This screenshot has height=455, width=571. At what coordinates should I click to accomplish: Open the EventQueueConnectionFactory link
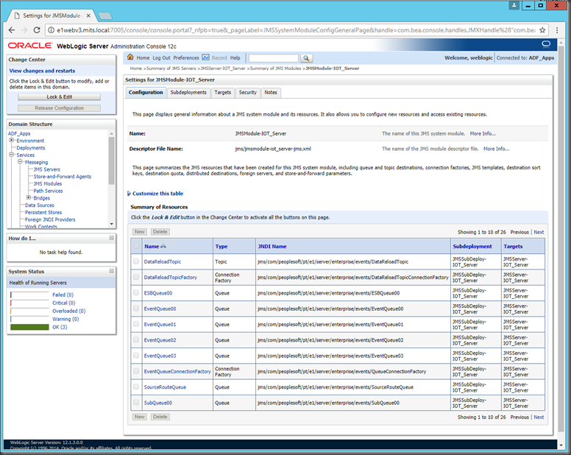177,372
